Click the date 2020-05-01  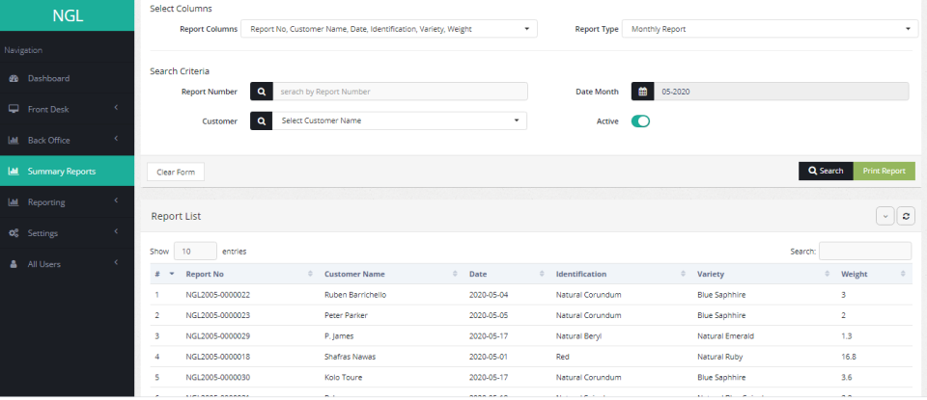coord(488,357)
